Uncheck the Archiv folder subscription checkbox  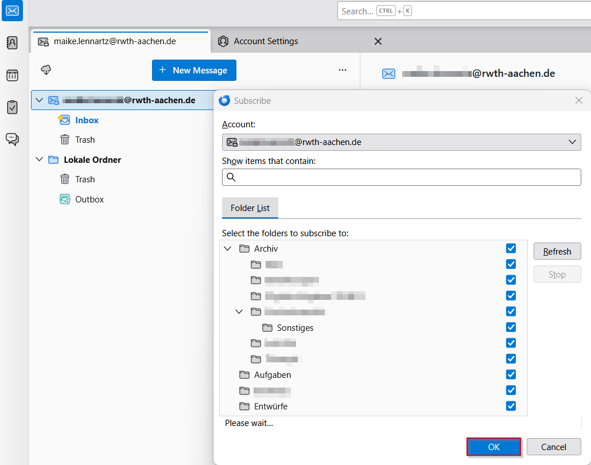pyautogui.click(x=511, y=248)
